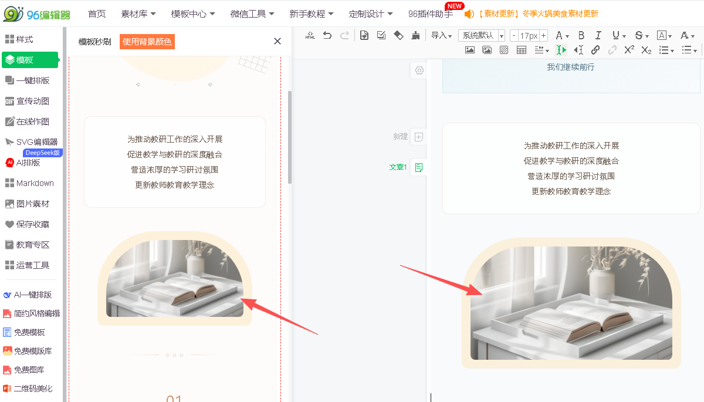Switch to the 样式 sidebar tab
The height and width of the screenshot is (402, 704).
25,39
